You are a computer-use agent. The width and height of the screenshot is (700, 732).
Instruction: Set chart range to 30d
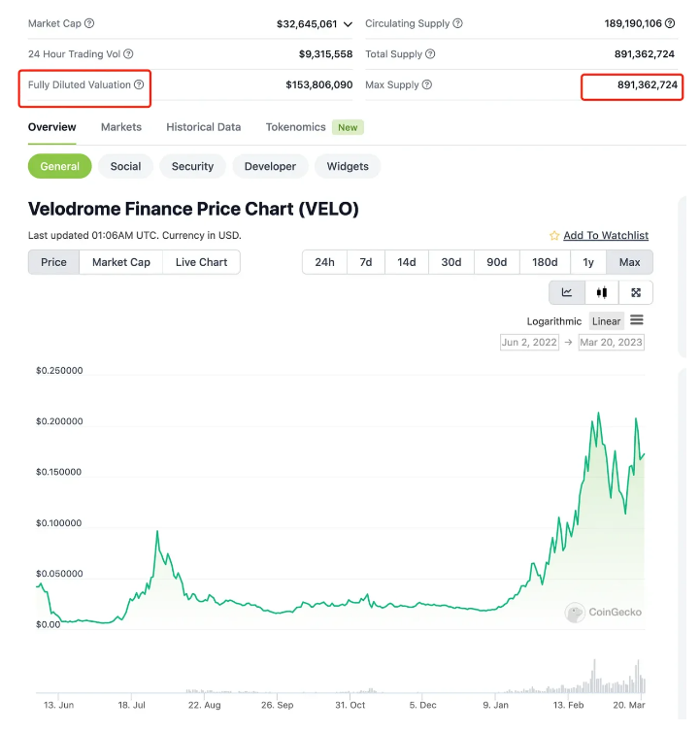click(x=451, y=262)
